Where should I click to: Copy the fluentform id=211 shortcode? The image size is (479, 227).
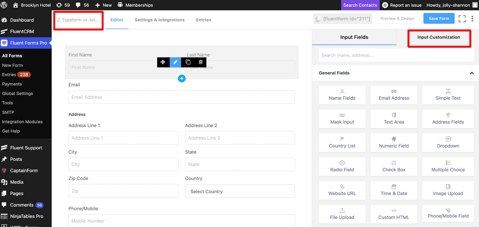point(343,19)
